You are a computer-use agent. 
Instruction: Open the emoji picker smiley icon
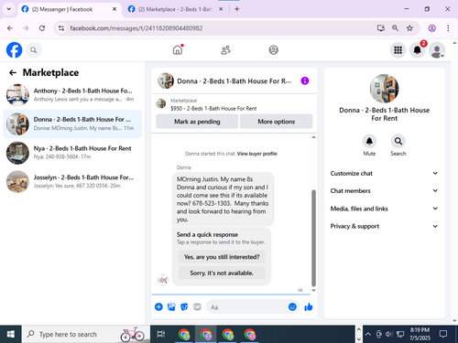point(292,306)
